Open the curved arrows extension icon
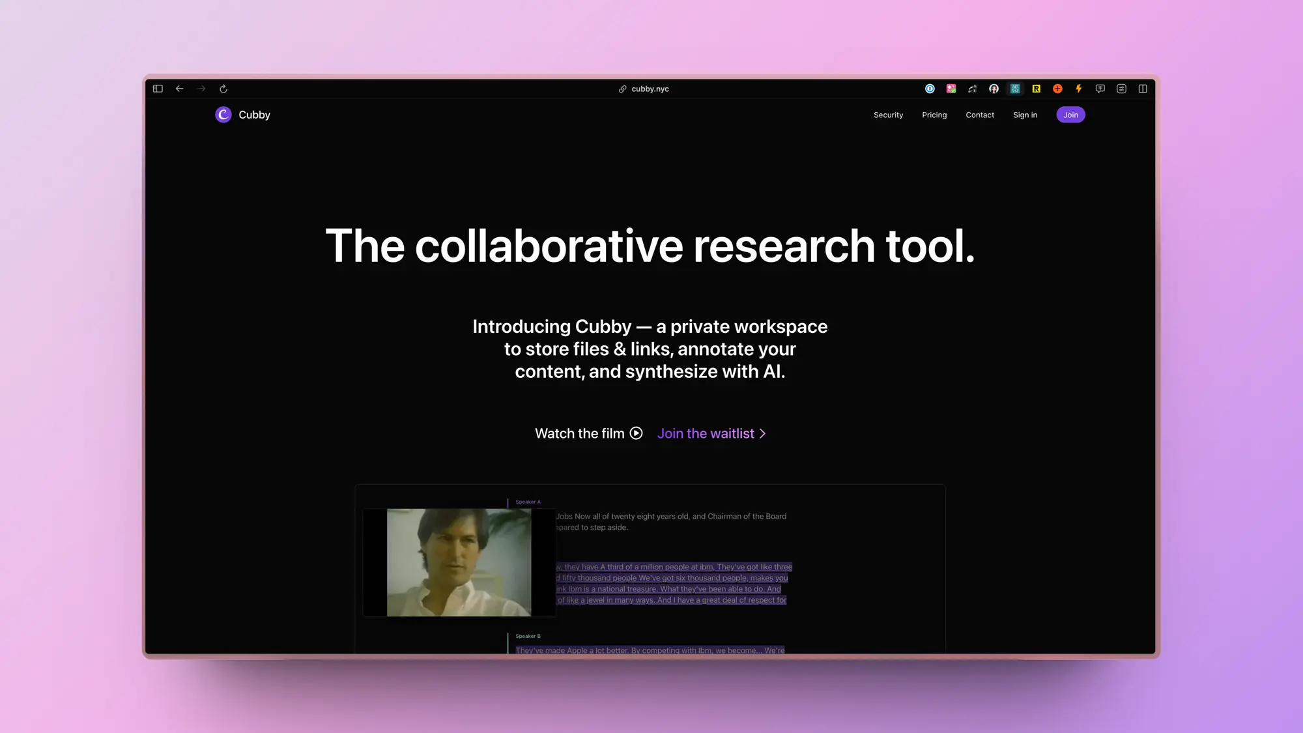Image resolution: width=1303 pixels, height=733 pixels. pyautogui.click(x=972, y=89)
